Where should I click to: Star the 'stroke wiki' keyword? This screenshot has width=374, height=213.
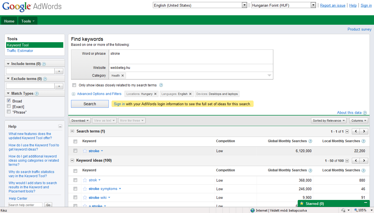pyautogui.click(x=85, y=198)
